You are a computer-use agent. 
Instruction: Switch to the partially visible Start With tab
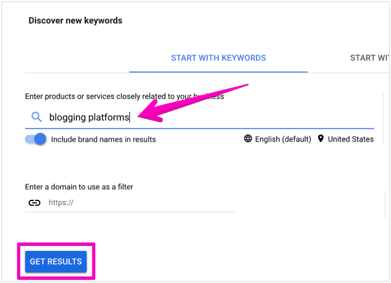tap(369, 58)
